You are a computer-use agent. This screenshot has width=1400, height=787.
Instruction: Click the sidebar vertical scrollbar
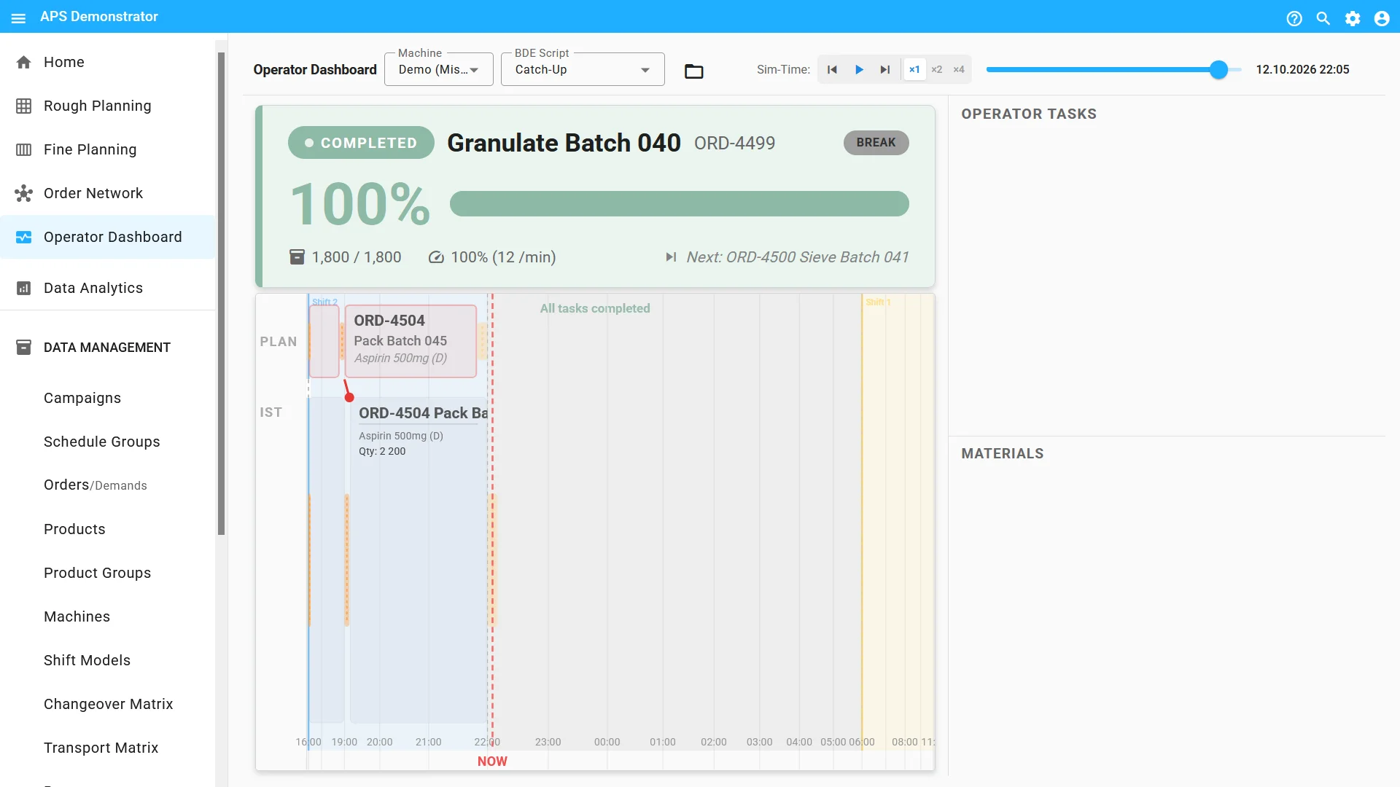point(221,293)
